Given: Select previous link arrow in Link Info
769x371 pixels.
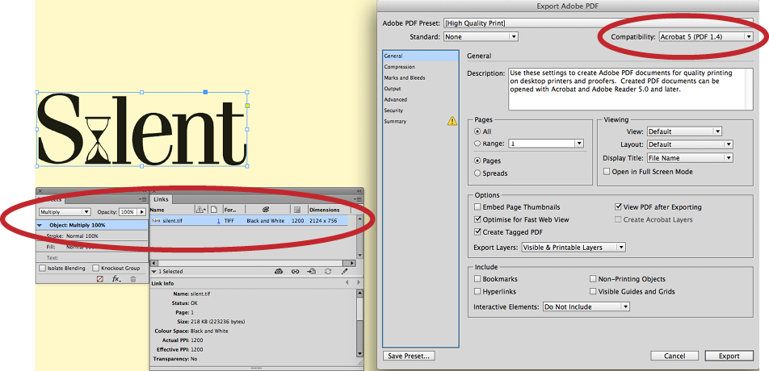Looking at the screenshot, I should point(347,283).
